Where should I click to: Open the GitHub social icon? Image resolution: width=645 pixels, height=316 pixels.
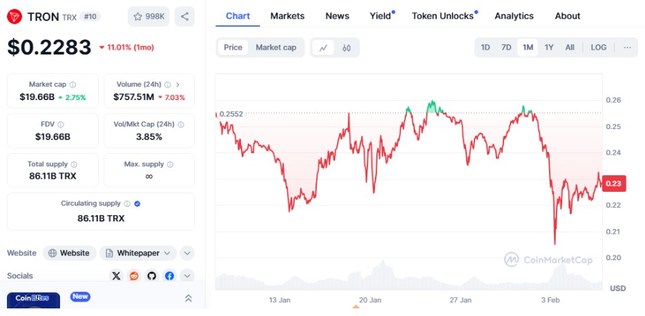point(152,276)
